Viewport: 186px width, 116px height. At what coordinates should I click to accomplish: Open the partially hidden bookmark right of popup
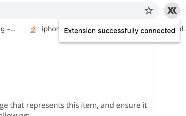coord(183,29)
